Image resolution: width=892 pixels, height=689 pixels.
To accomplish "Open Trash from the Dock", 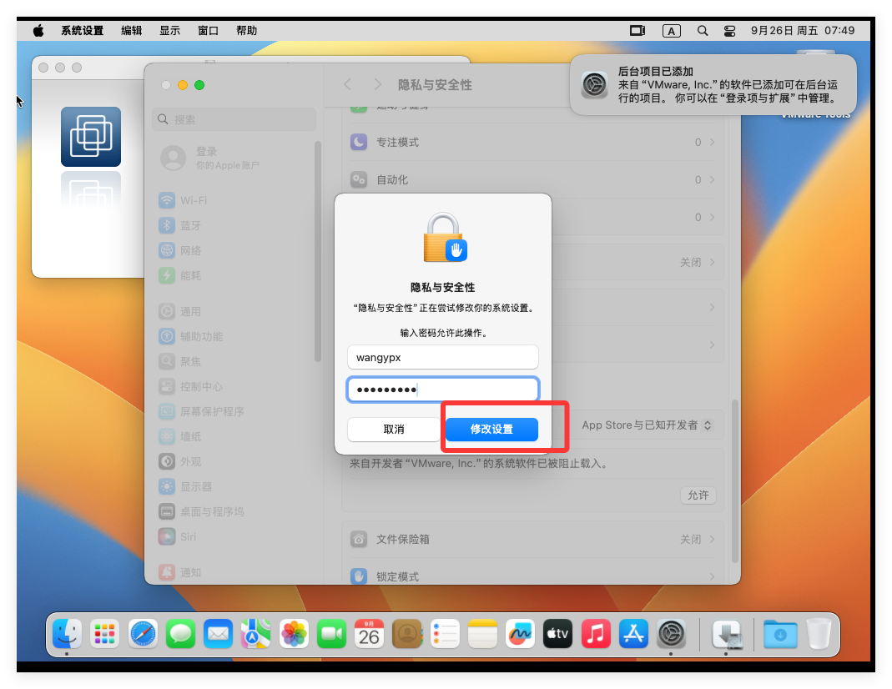I will (x=819, y=633).
